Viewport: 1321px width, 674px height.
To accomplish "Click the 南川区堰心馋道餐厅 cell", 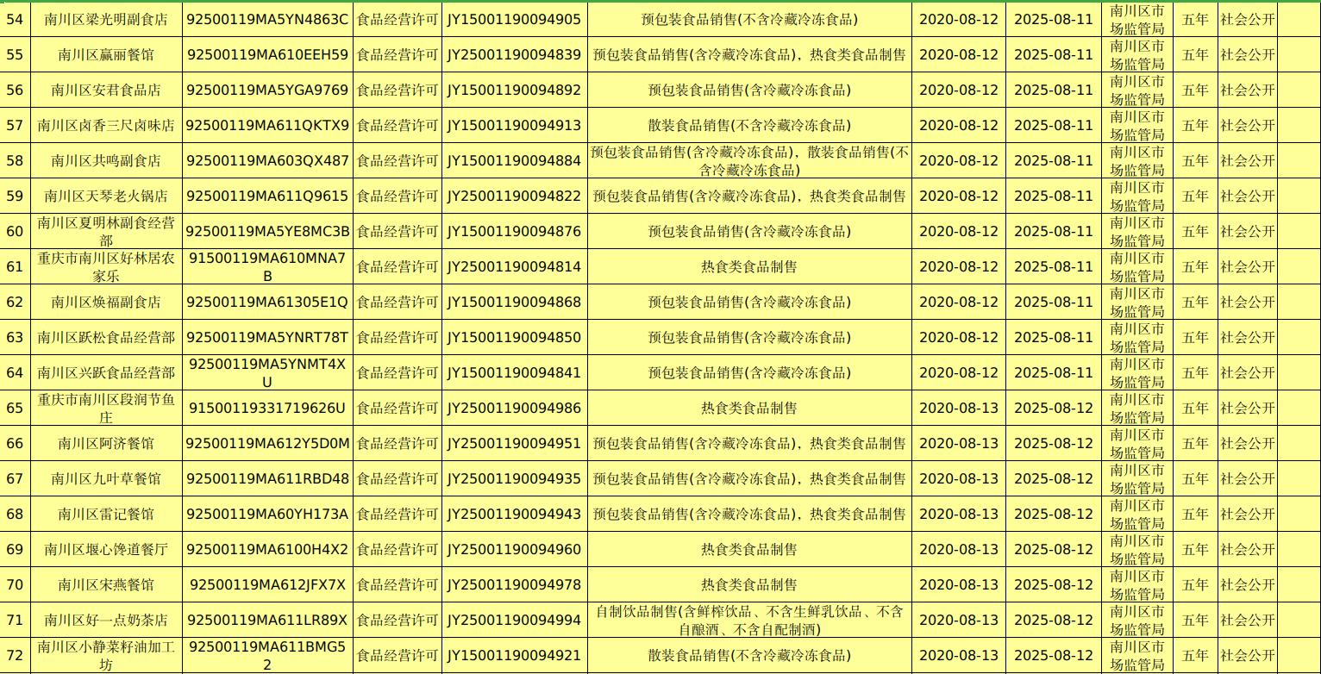I will (x=106, y=549).
